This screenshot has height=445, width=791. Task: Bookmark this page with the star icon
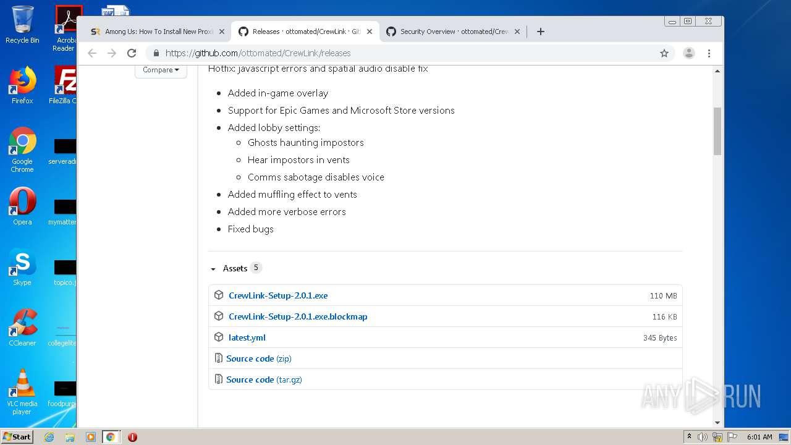click(x=664, y=53)
